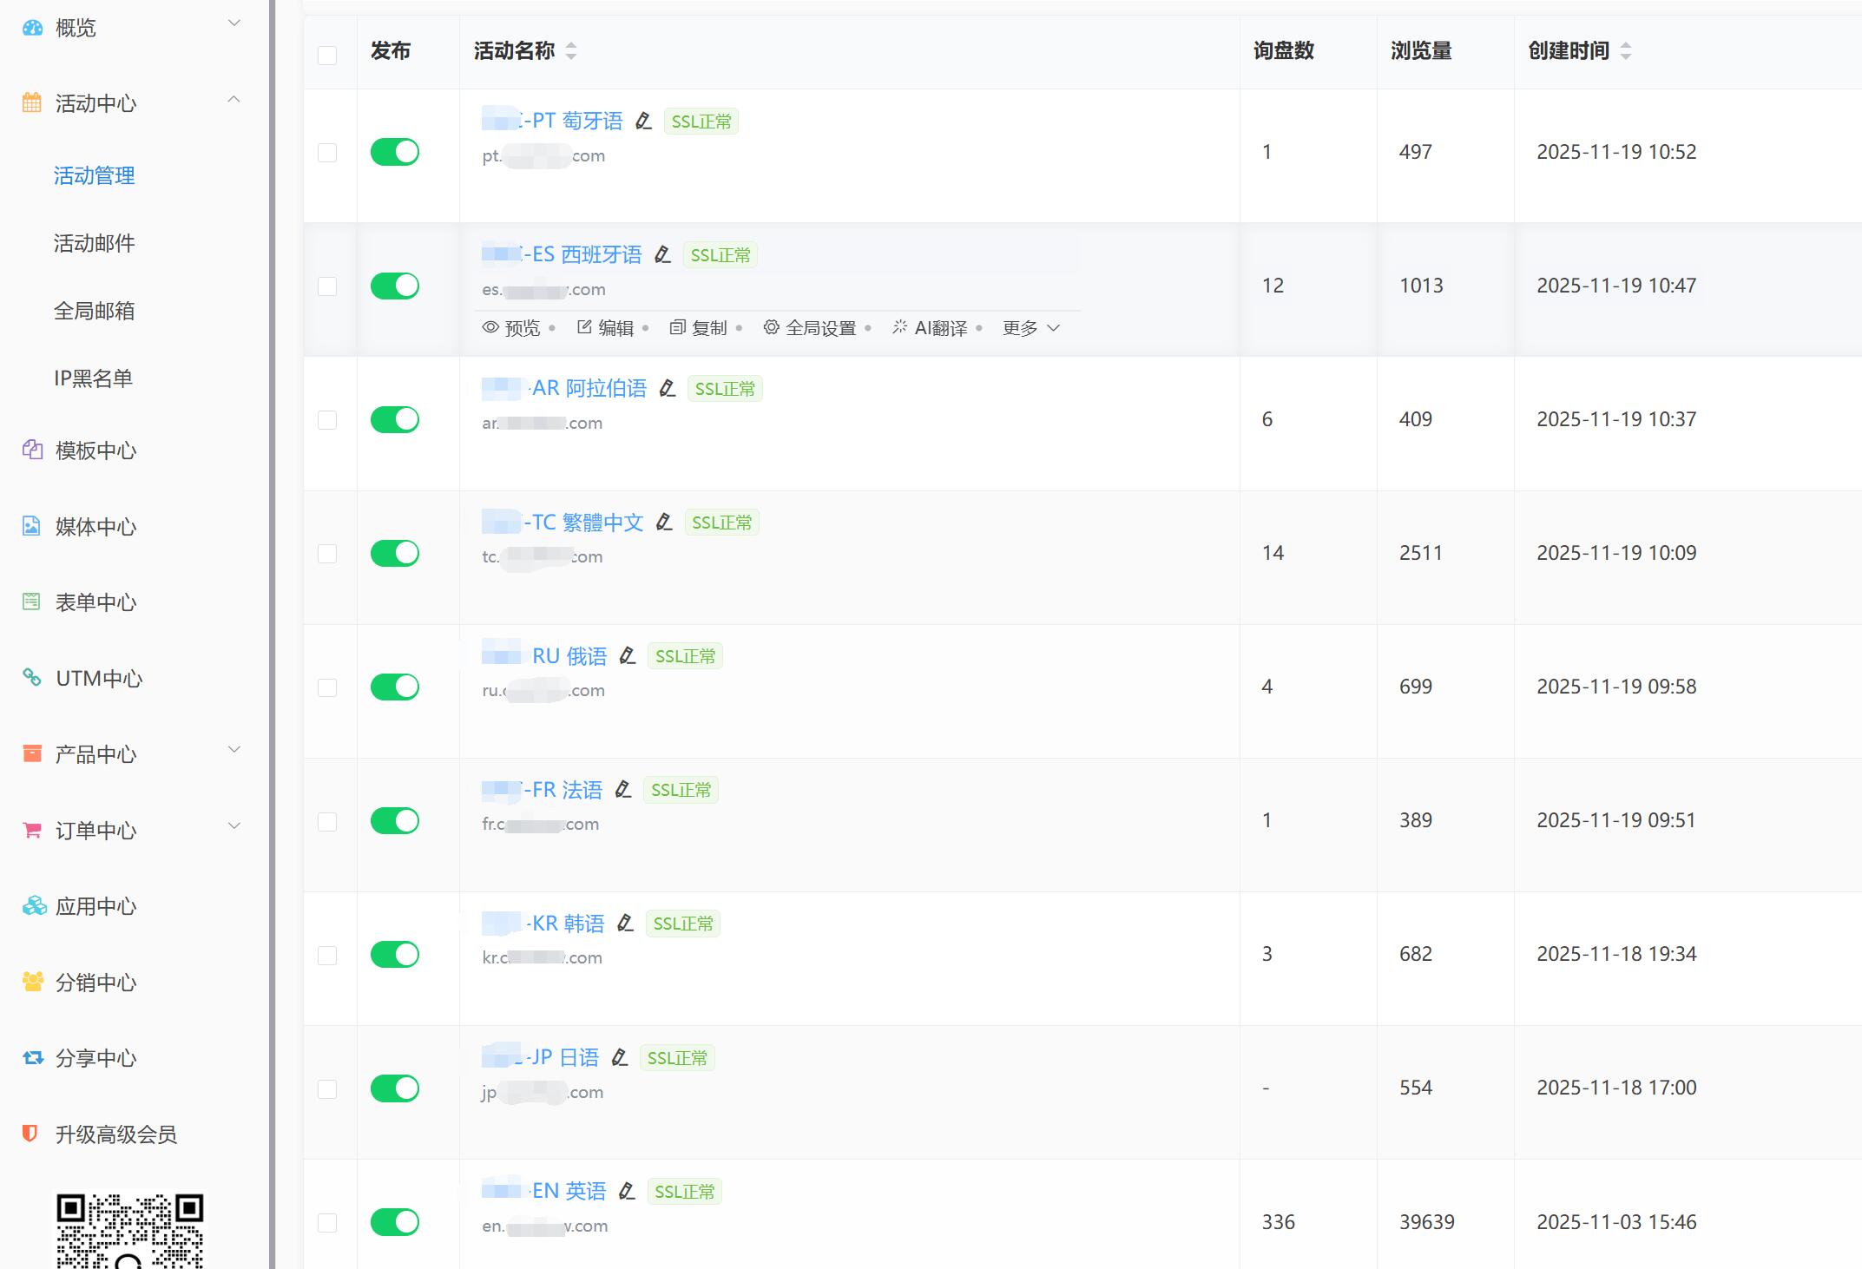The image size is (1862, 1269).
Task: Click the 升级高级会员 shield icon
Action: [x=31, y=1134]
